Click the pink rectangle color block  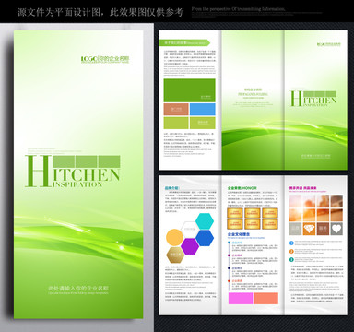241,298
